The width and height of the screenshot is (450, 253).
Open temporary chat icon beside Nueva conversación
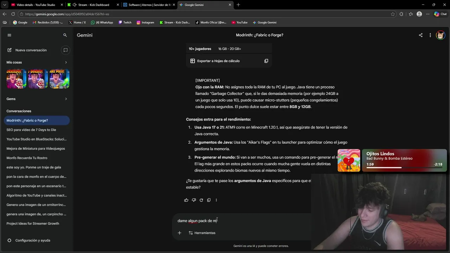click(x=65, y=50)
